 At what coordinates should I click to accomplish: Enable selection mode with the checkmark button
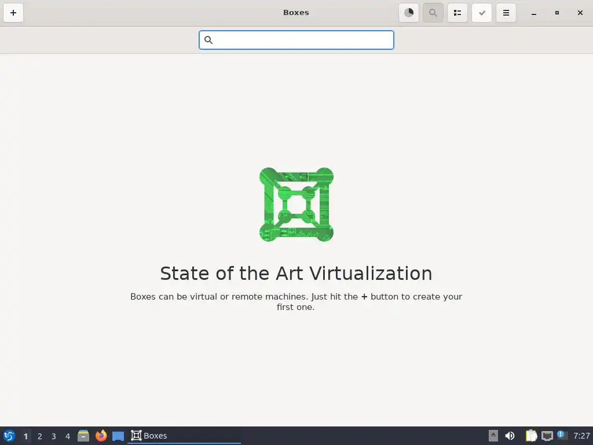(x=482, y=13)
